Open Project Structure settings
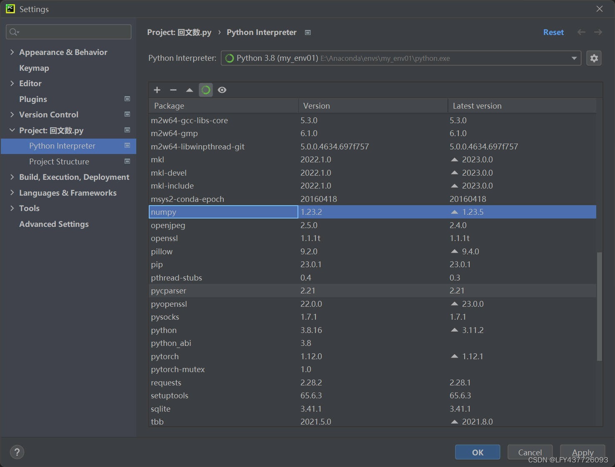Image resolution: width=615 pixels, height=467 pixels. point(59,161)
